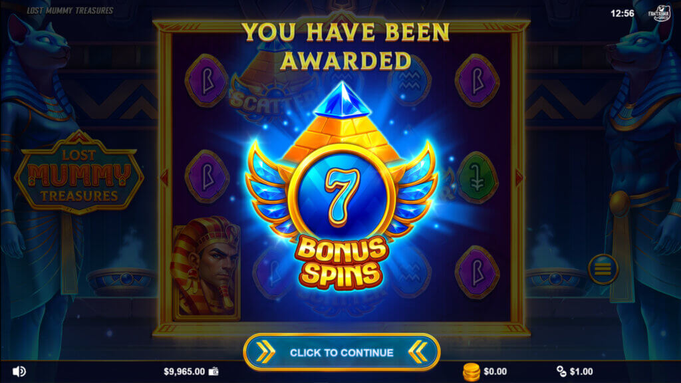
Task: Click the wallet icon beside balance
Action: coord(213,371)
